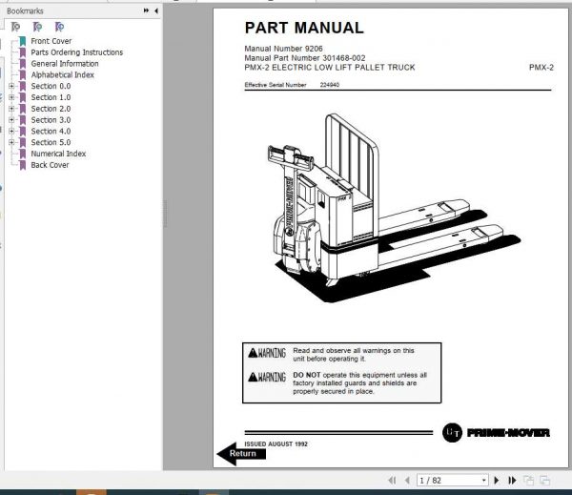The width and height of the screenshot is (572, 495).
Task: Click the second bookmark toolbar icon
Action: point(37,27)
